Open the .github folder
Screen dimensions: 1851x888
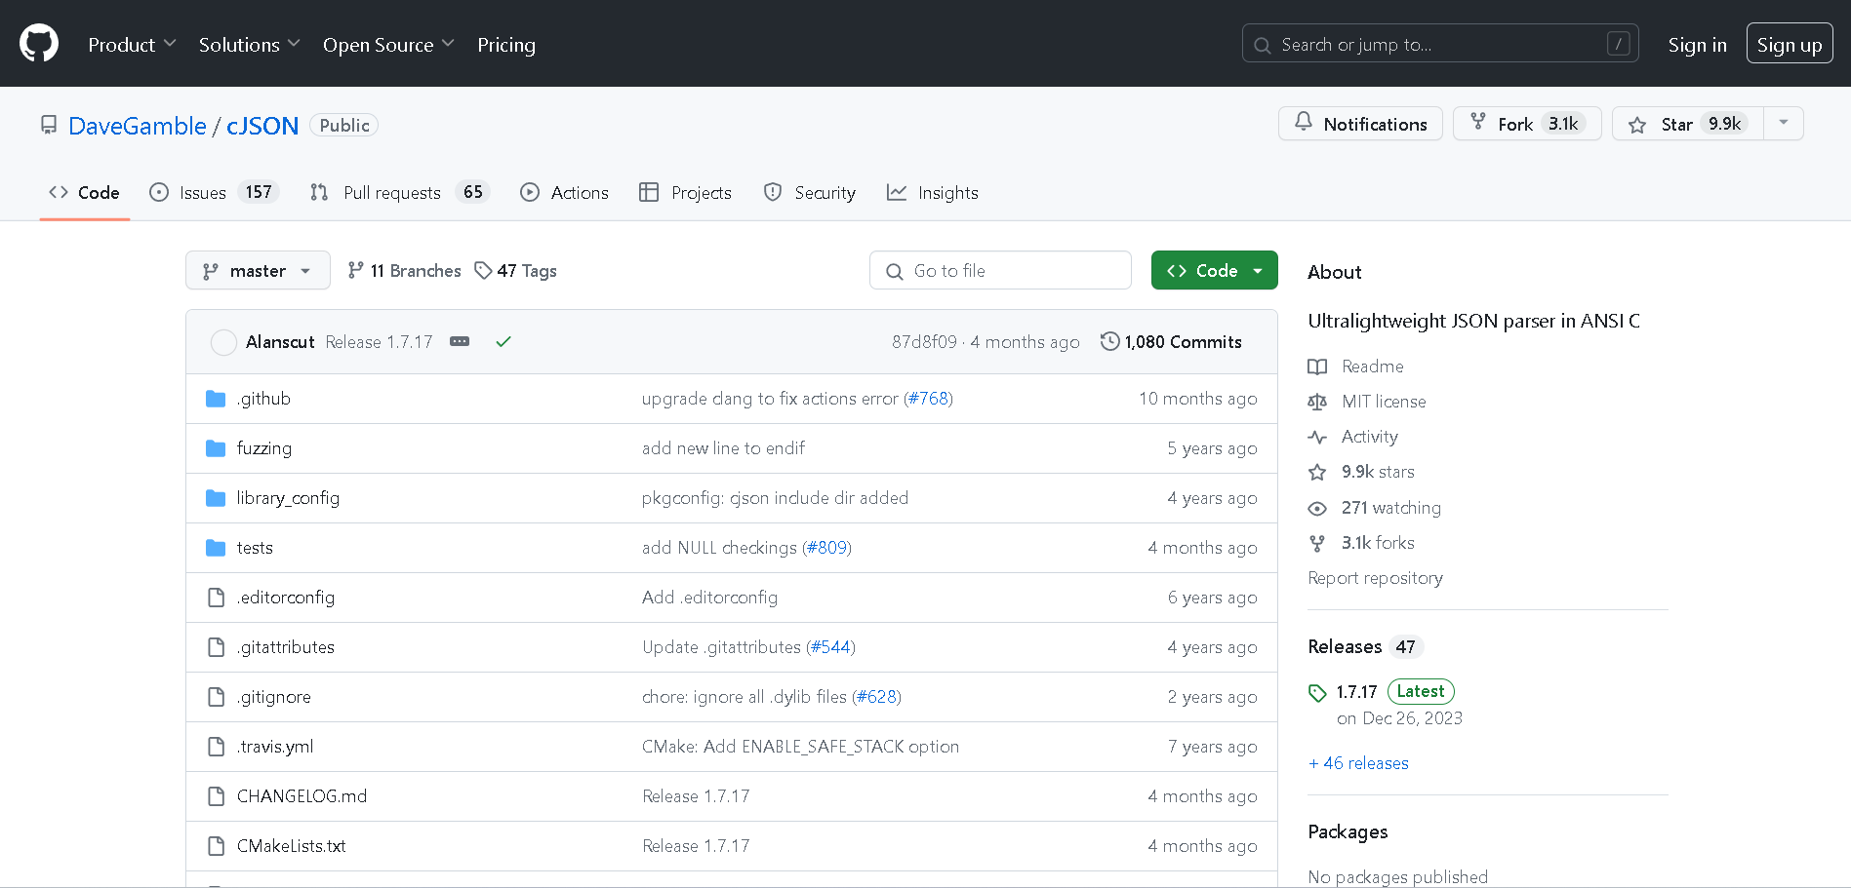[263, 399]
